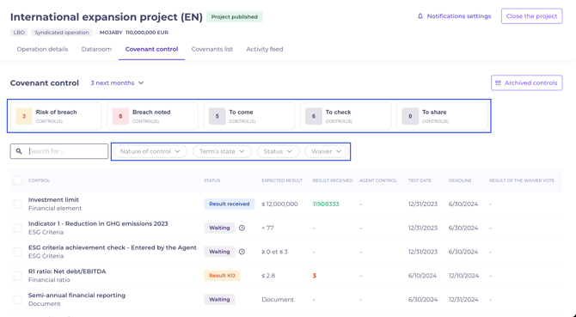
Task: Tick the R1 ratio Net debt/EBITDA checkbox
Action: pos(18,276)
